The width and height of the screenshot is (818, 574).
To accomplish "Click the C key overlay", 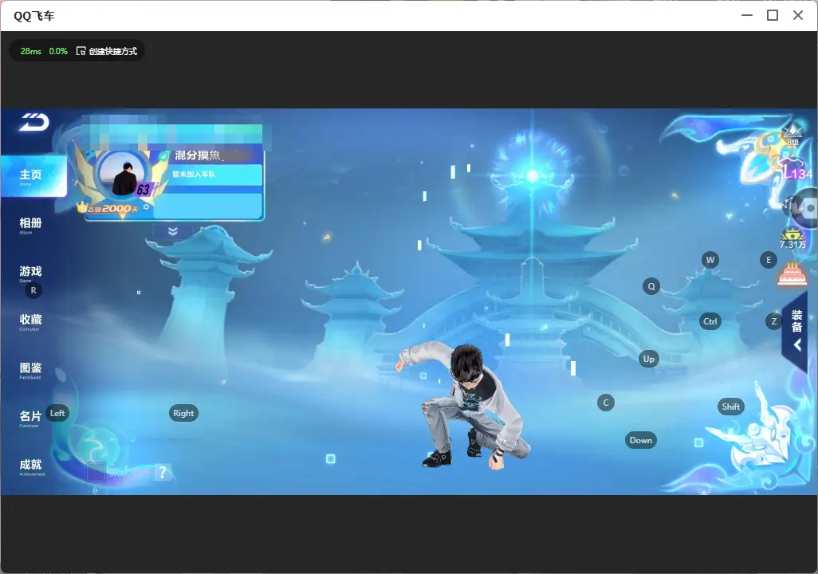I will 606,403.
